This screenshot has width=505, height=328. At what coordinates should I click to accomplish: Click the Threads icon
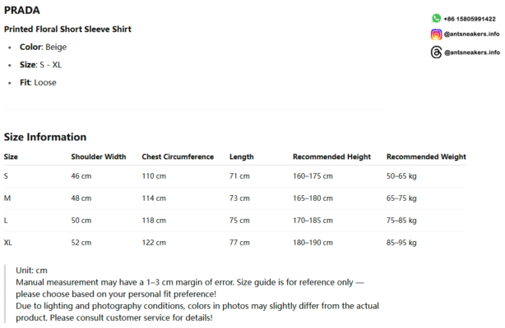tap(436, 52)
